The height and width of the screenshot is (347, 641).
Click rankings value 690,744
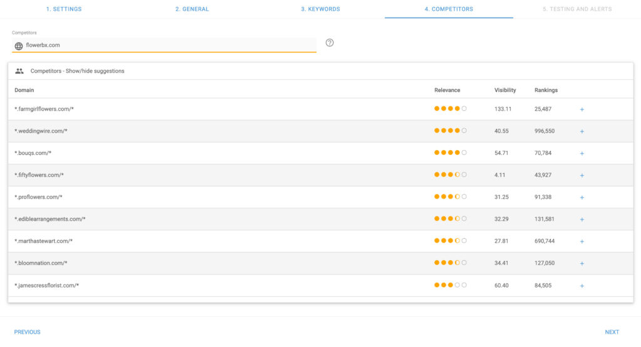point(545,241)
